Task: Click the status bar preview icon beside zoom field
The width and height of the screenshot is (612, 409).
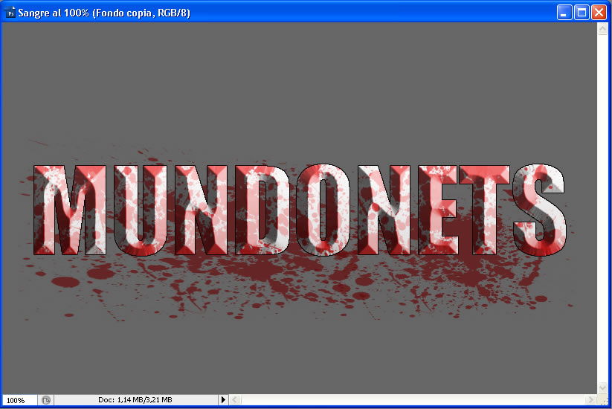Action: coord(45,400)
